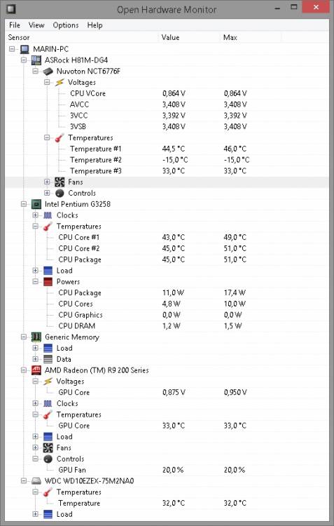Screen dimensions: 334x526
Task: Collapse the MARIN-PC root node
Action: coord(12,49)
